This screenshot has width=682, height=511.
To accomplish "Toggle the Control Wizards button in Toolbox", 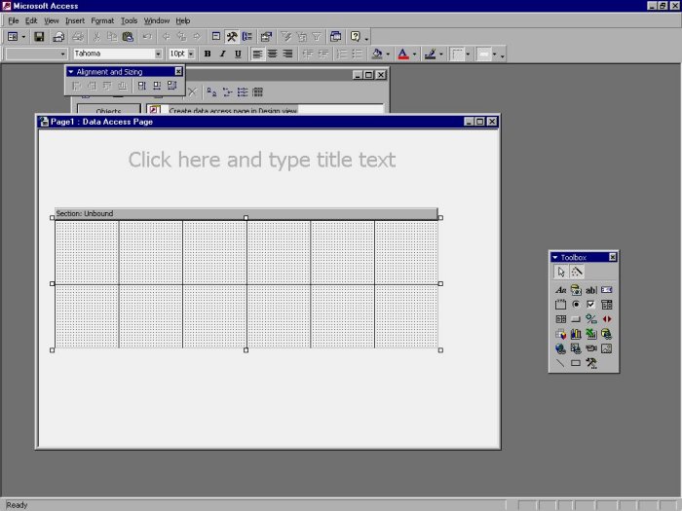I will pyautogui.click(x=577, y=272).
